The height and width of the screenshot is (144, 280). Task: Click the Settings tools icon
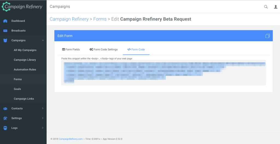click(5, 118)
